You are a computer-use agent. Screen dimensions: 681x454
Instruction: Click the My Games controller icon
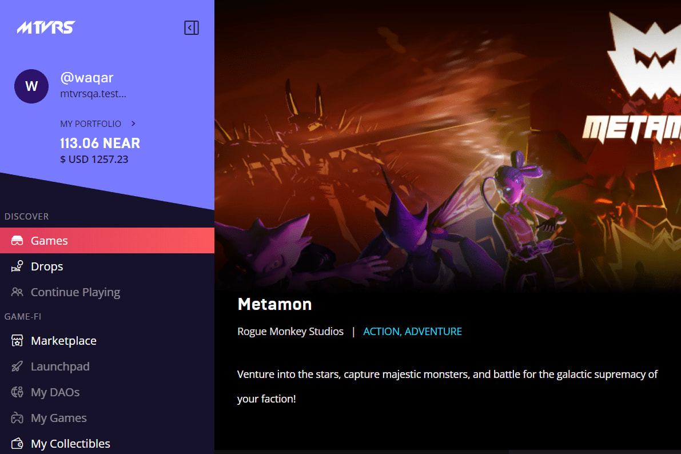(x=17, y=418)
